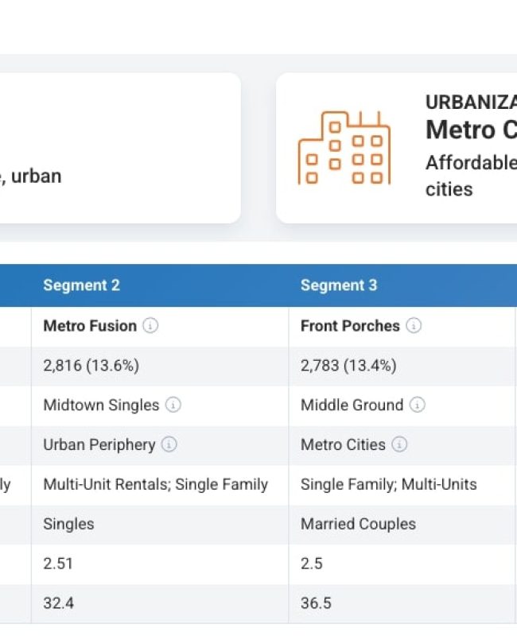Click the 2,783 (13.4%) households value
Image resolution: width=517 pixels, height=636 pixels.
coord(348,366)
